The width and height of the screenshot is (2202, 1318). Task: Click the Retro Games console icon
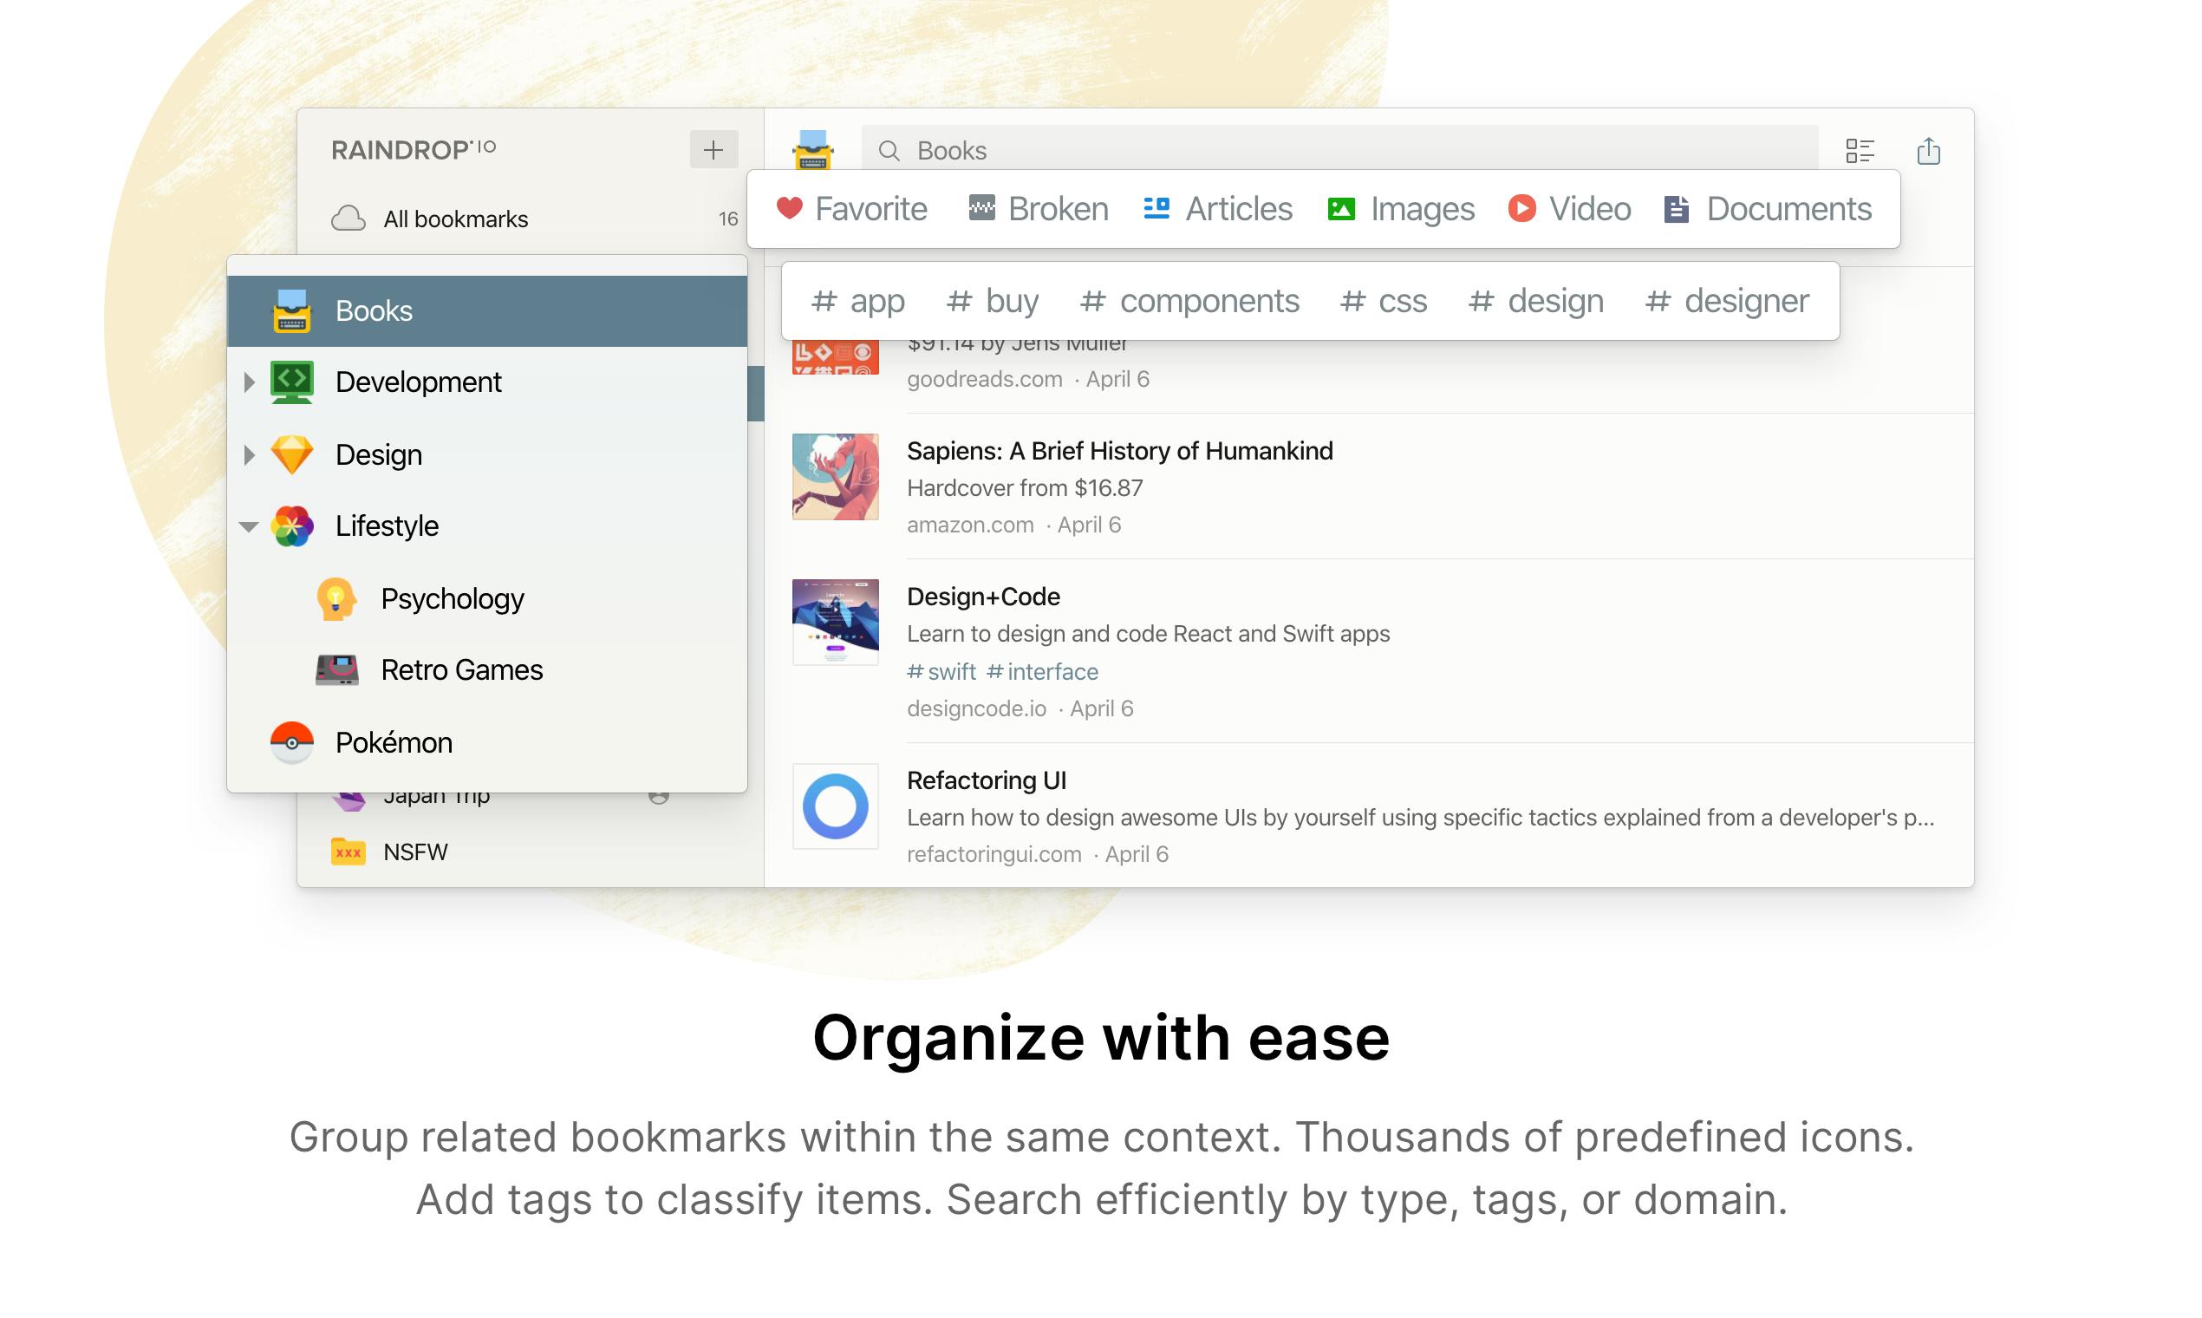336,669
